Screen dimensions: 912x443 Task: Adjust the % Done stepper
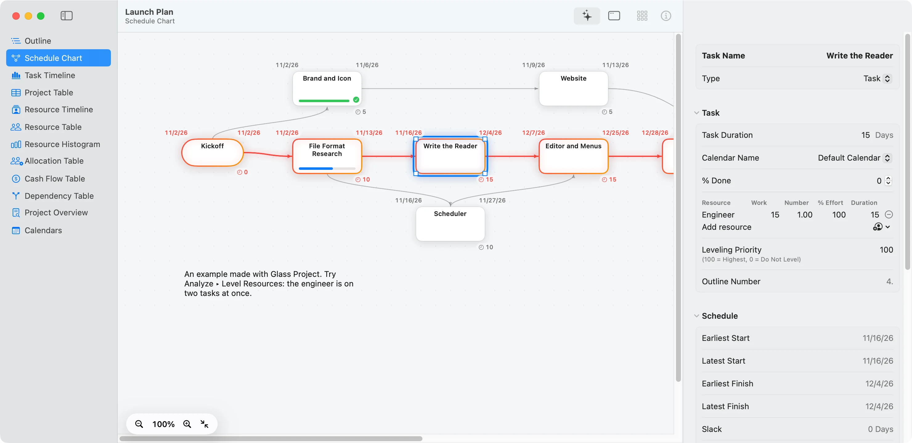888,181
